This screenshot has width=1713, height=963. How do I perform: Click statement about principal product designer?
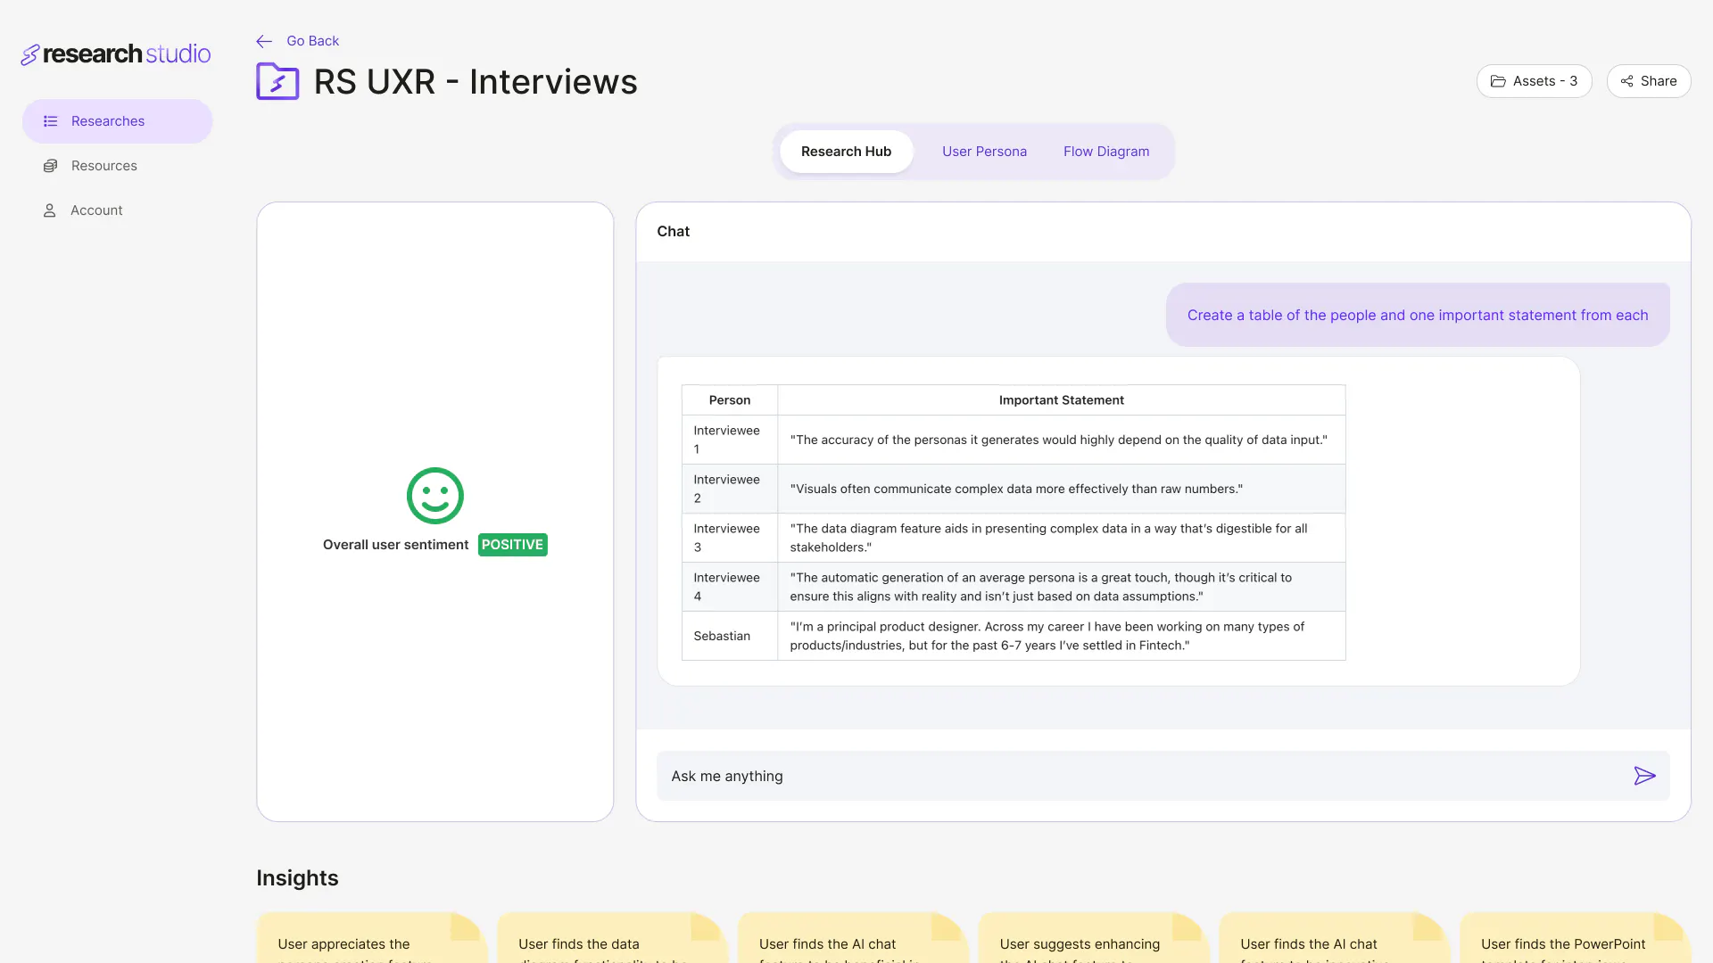[x=1062, y=636]
